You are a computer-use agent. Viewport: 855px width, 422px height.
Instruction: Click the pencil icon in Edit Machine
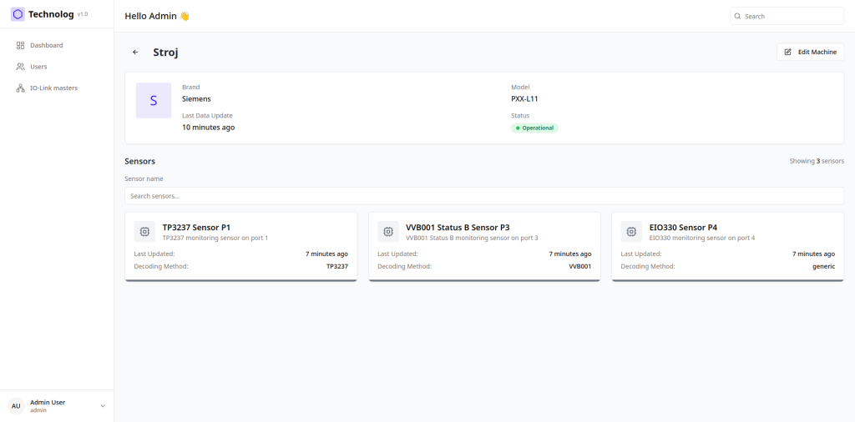click(787, 52)
